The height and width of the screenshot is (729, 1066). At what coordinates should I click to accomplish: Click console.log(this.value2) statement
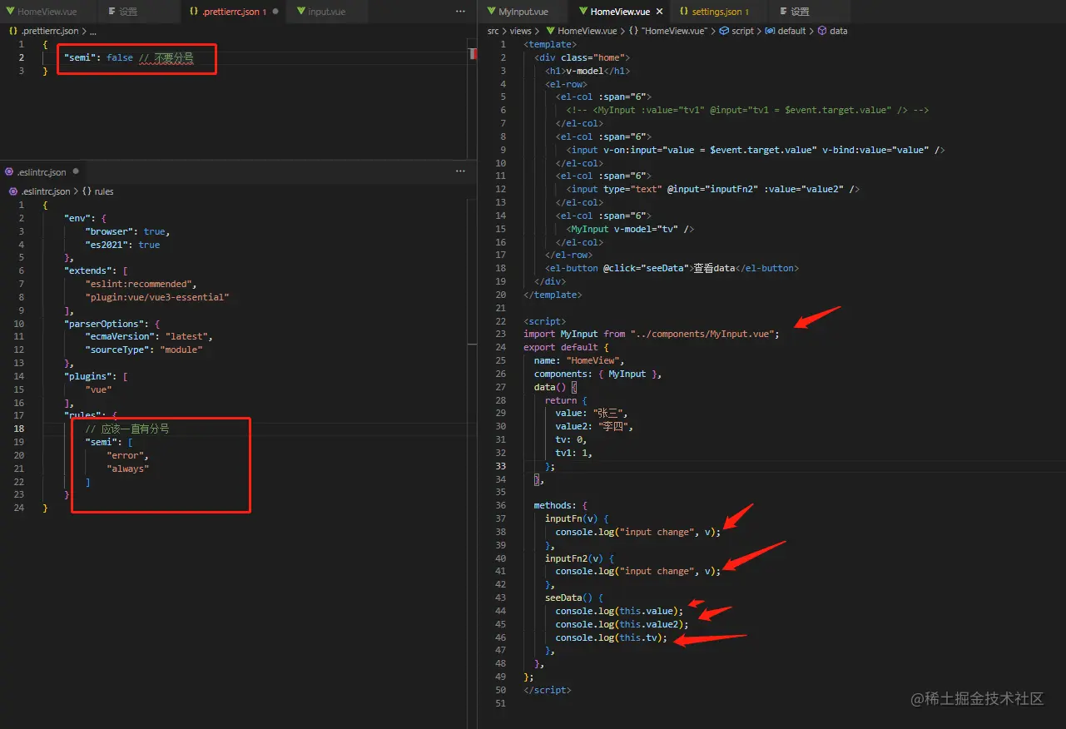click(x=622, y=624)
